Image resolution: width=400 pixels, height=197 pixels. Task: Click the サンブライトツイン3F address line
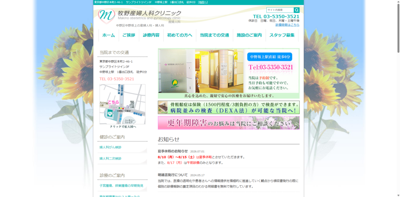coord(114,66)
